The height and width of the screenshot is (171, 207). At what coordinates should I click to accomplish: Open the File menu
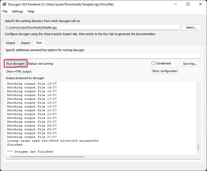coord(5,11)
